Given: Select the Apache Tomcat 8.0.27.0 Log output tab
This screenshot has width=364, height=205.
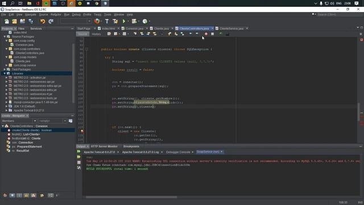Looking at the screenshot, I should pyautogui.click(x=140, y=152).
